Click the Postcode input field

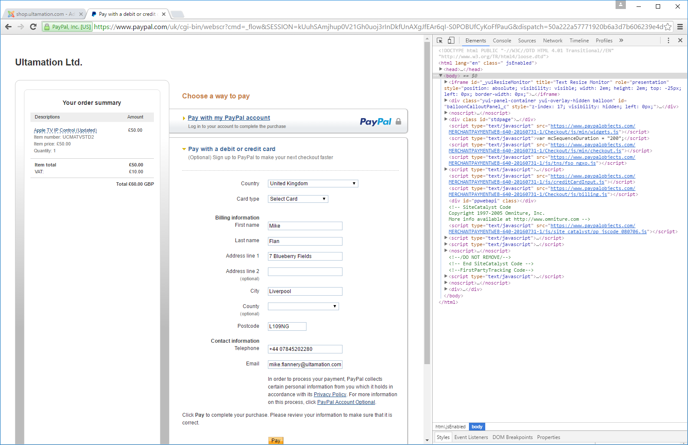pyautogui.click(x=287, y=326)
